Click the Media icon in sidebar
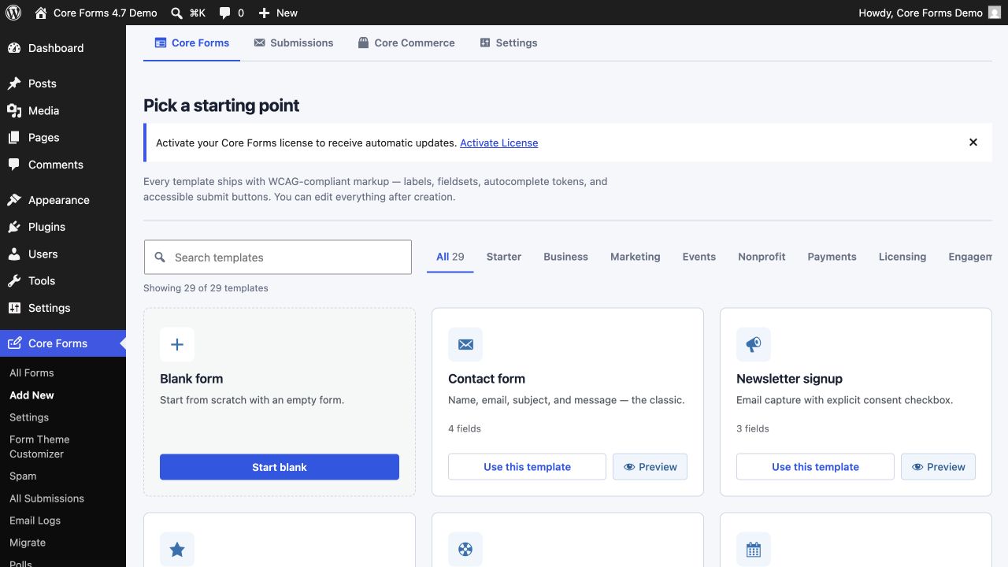Image resolution: width=1008 pixels, height=567 pixels. [14, 110]
